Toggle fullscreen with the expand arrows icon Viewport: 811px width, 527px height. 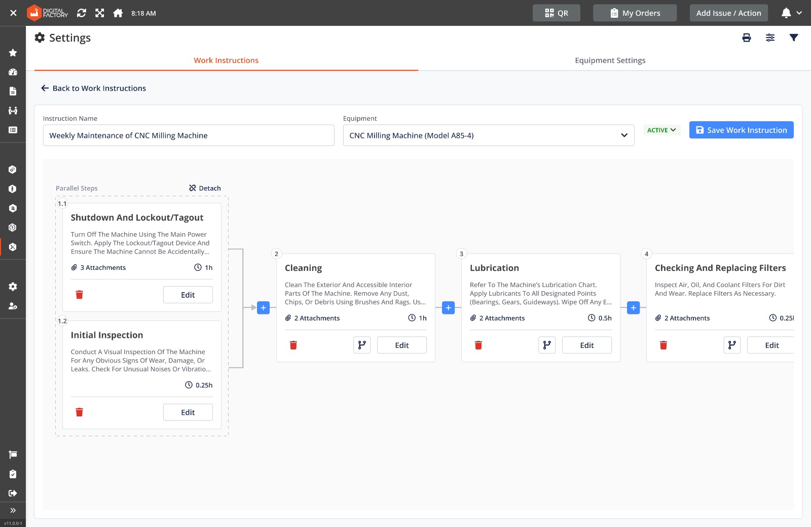click(x=99, y=13)
